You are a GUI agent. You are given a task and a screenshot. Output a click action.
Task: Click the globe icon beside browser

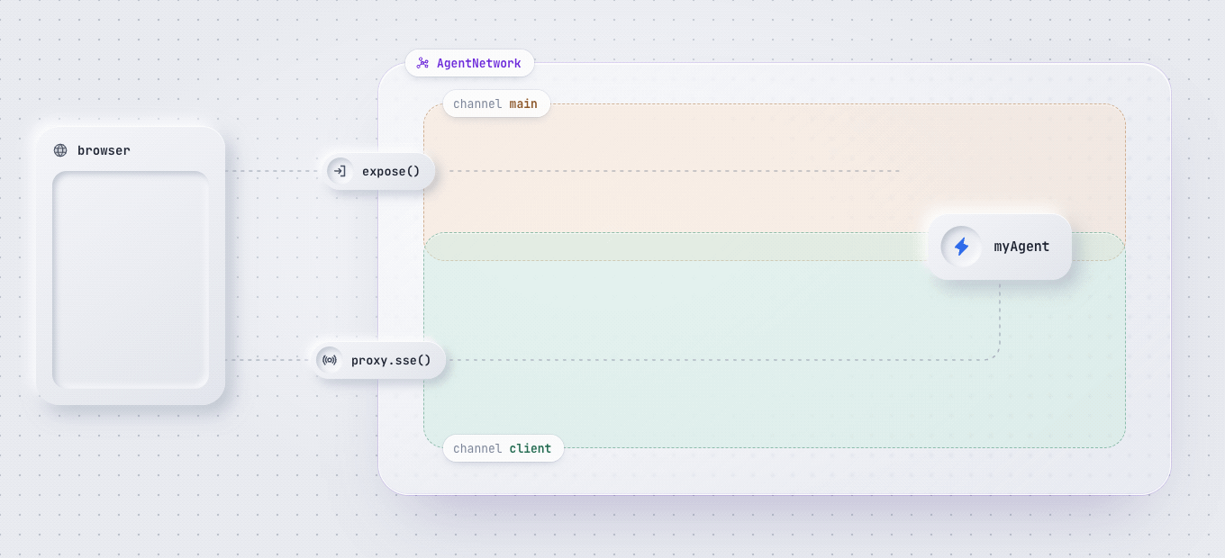60,150
